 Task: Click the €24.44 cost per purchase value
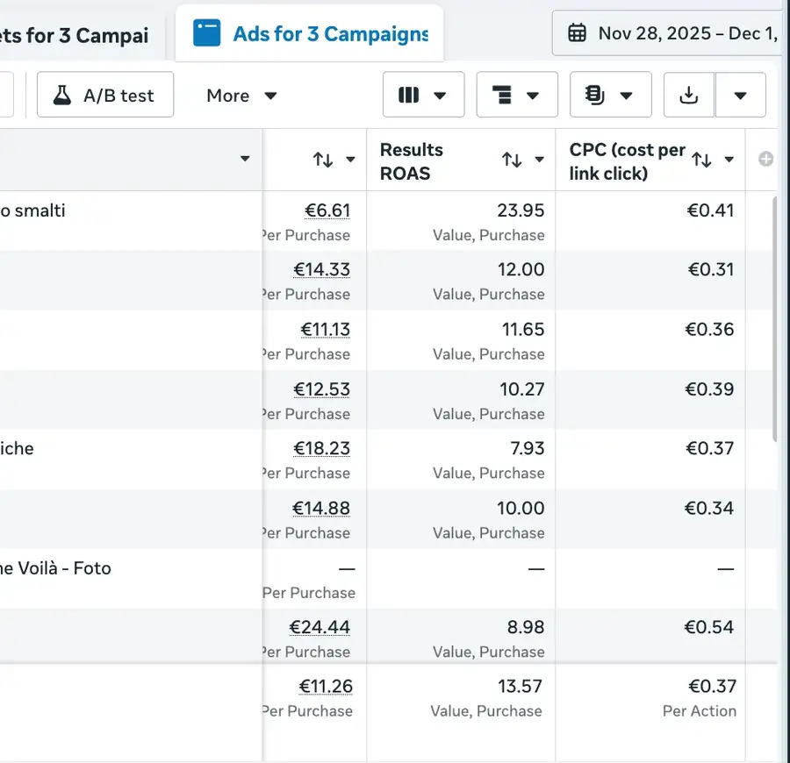pos(320,628)
